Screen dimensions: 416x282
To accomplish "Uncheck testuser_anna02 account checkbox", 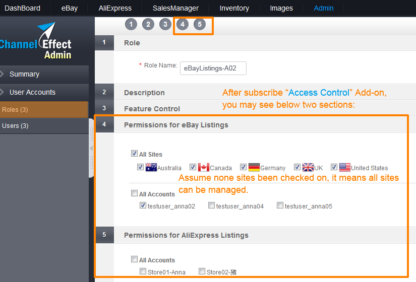I will (143, 205).
